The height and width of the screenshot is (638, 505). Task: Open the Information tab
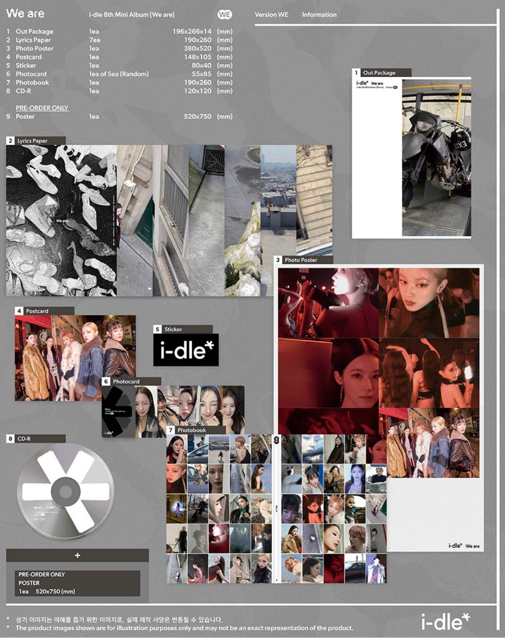(x=319, y=15)
